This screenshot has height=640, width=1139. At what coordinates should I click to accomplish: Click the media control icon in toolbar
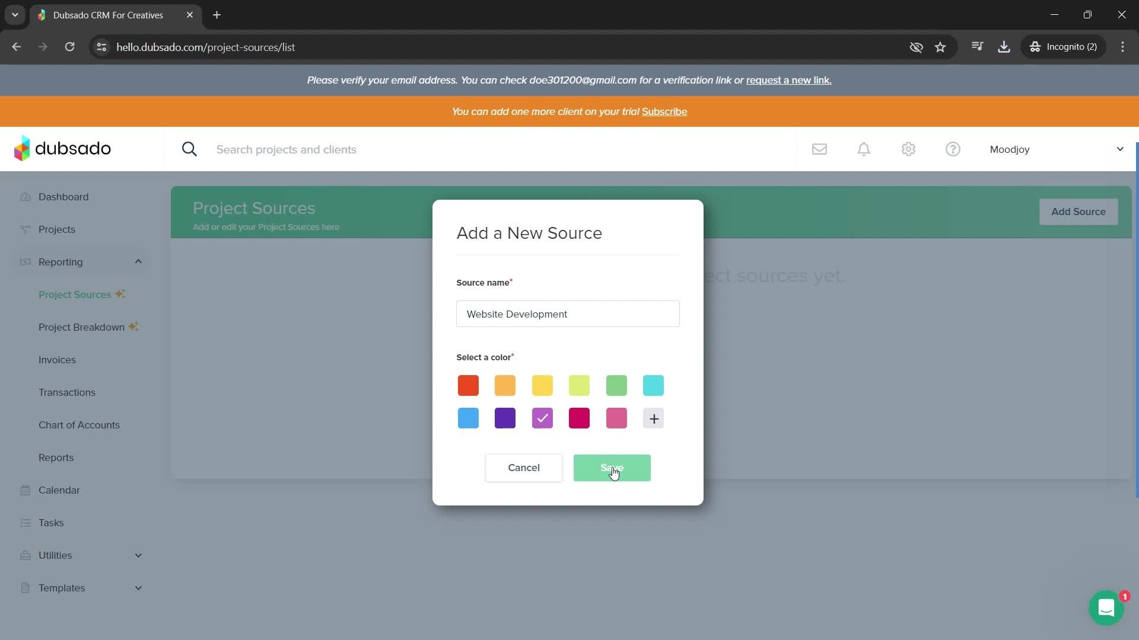point(977,47)
